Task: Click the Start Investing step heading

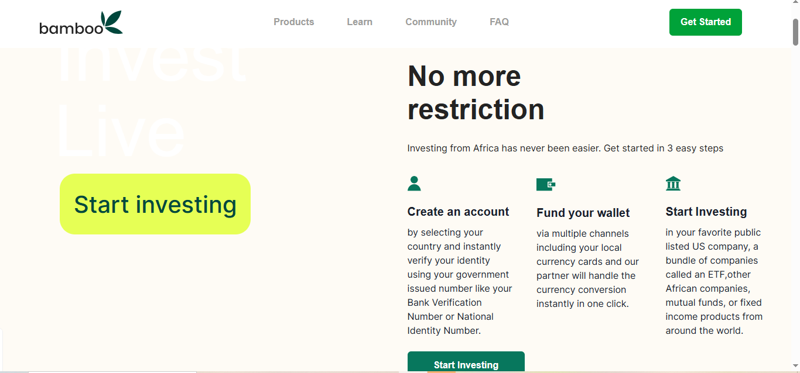Action: 706,212
